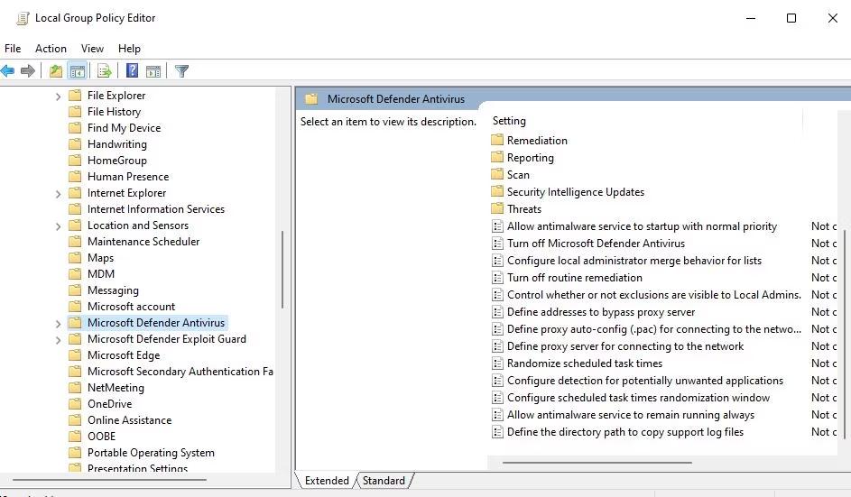Expand the Microsoft Defender Exploit Guard node
The image size is (851, 497).
tap(59, 339)
